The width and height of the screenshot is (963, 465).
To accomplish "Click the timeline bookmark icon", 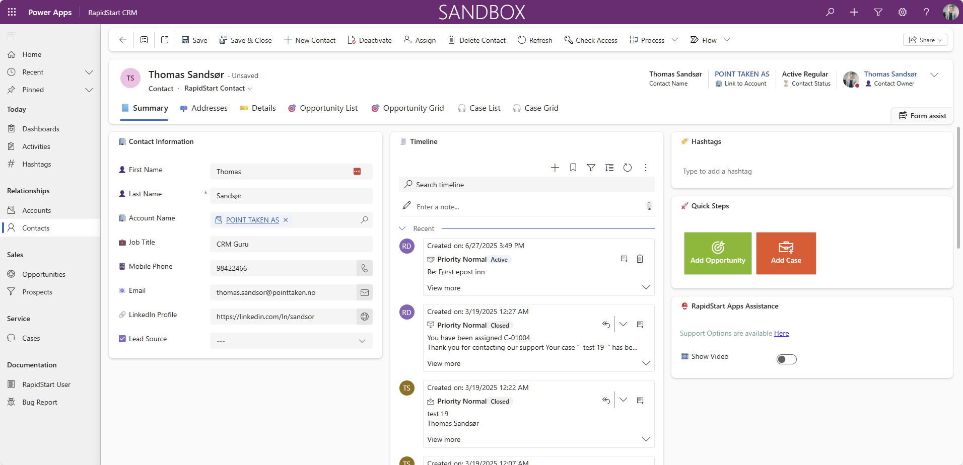I will tap(573, 168).
